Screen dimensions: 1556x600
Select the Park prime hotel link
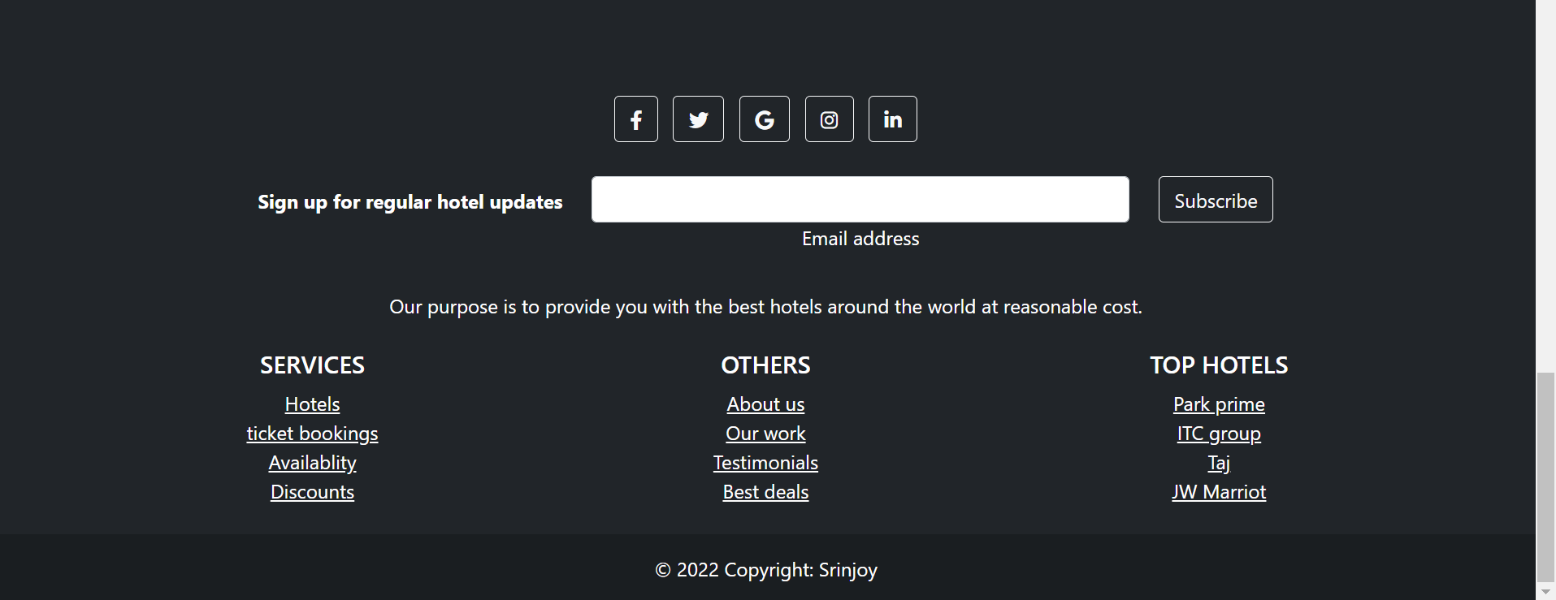pyautogui.click(x=1219, y=404)
